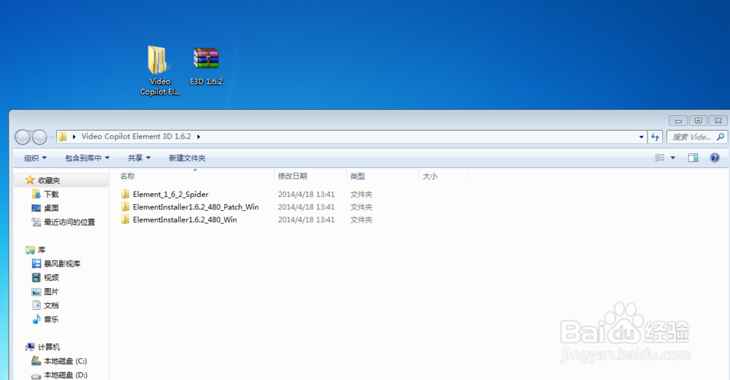Open 最近访问的位置 in navigation pane
The height and width of the screenshot is (380, 730).
(69, 222)
